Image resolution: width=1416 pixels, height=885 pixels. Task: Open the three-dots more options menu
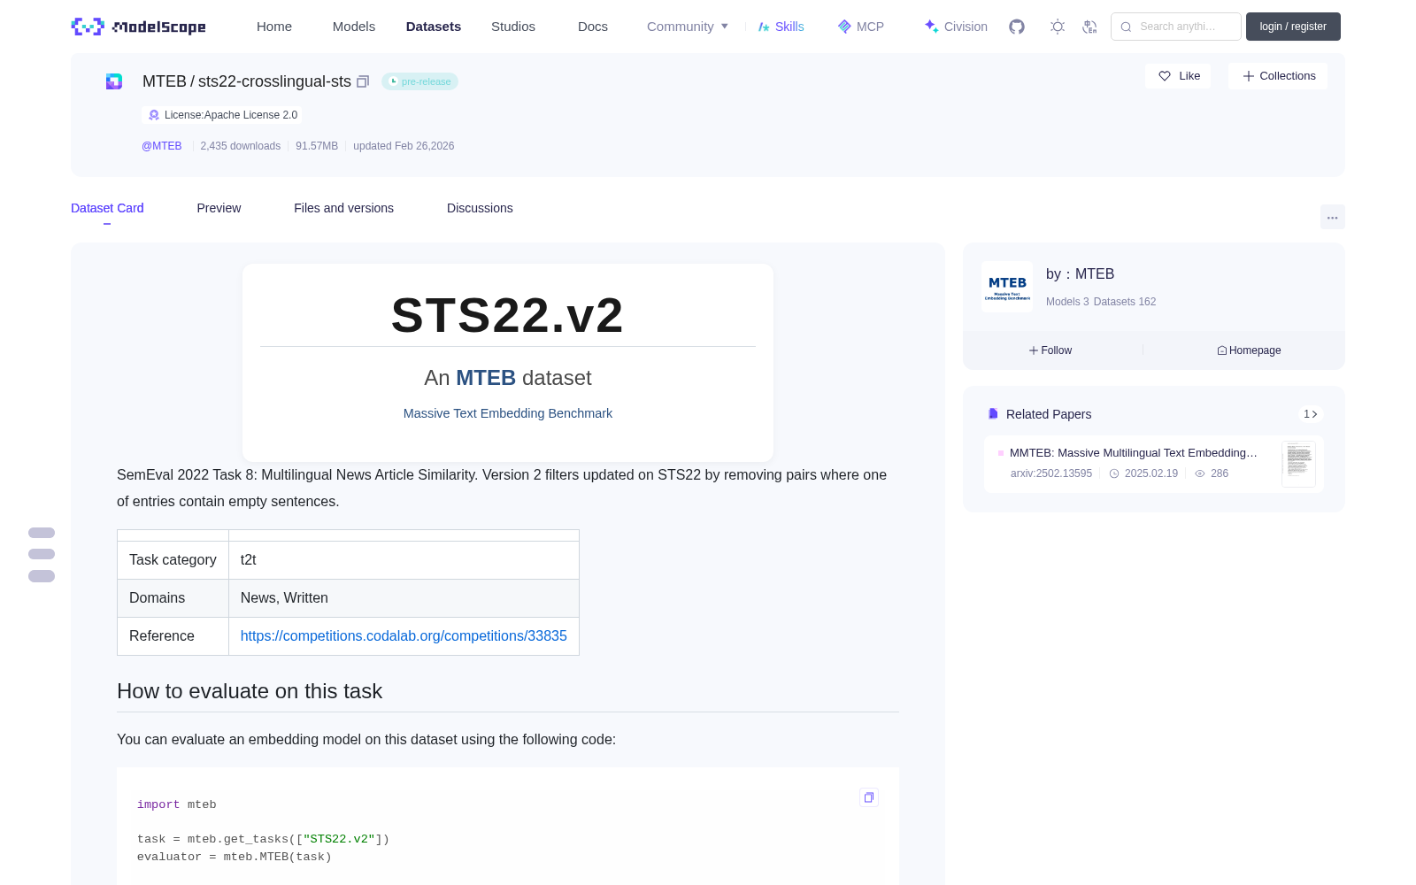[1333, 217]
